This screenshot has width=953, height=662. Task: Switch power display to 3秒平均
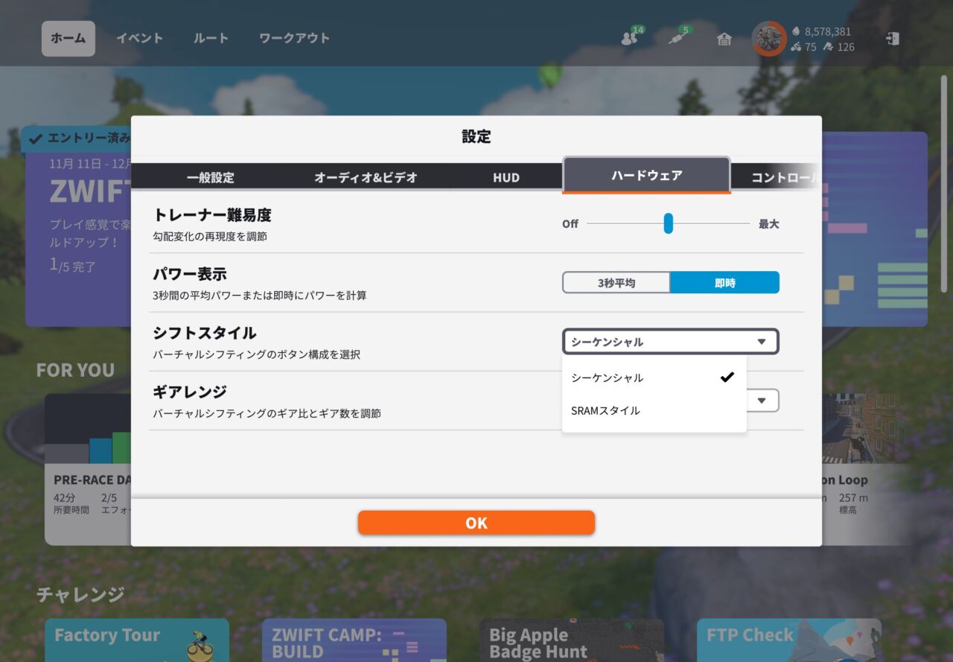616,282
